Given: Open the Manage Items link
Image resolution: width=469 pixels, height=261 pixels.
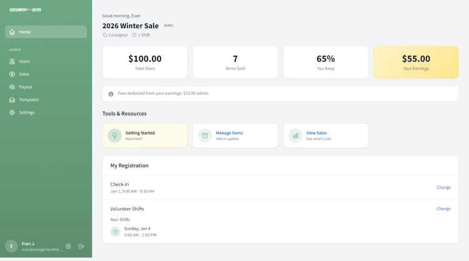Looking at the screenshot, I should pos(229,133).
